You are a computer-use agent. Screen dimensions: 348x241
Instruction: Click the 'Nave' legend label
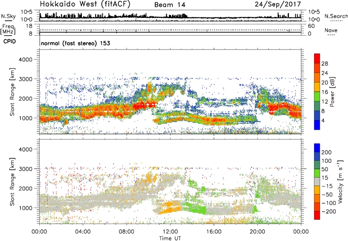[x=331, y=30]
